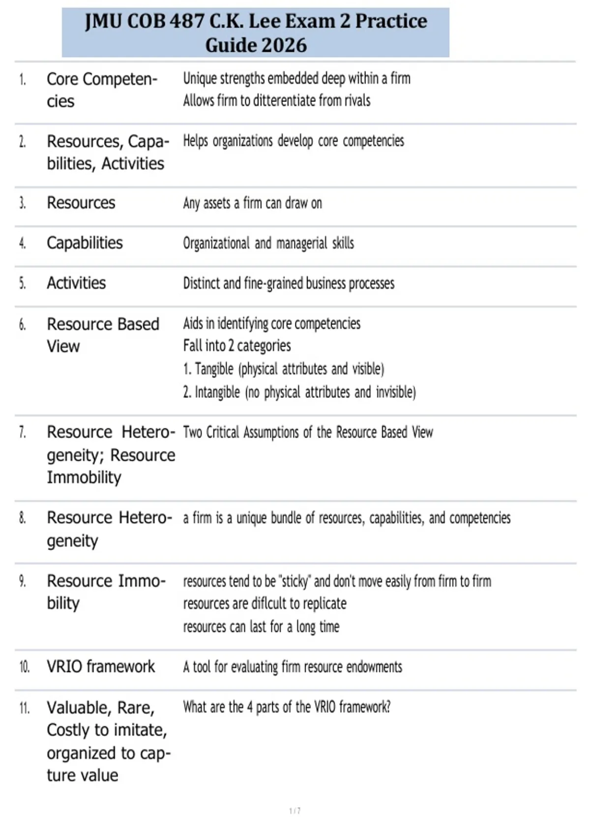
Task: Click the 'Capabilities' term in row 4
Action: [85, 243]
